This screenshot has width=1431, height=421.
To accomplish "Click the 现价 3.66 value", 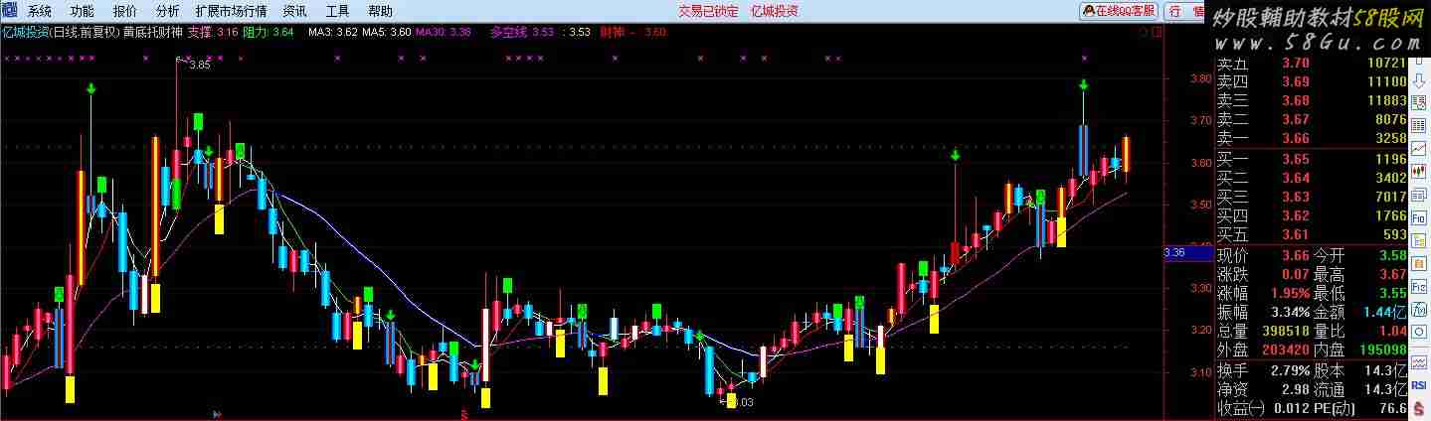I will (1296, 255).
